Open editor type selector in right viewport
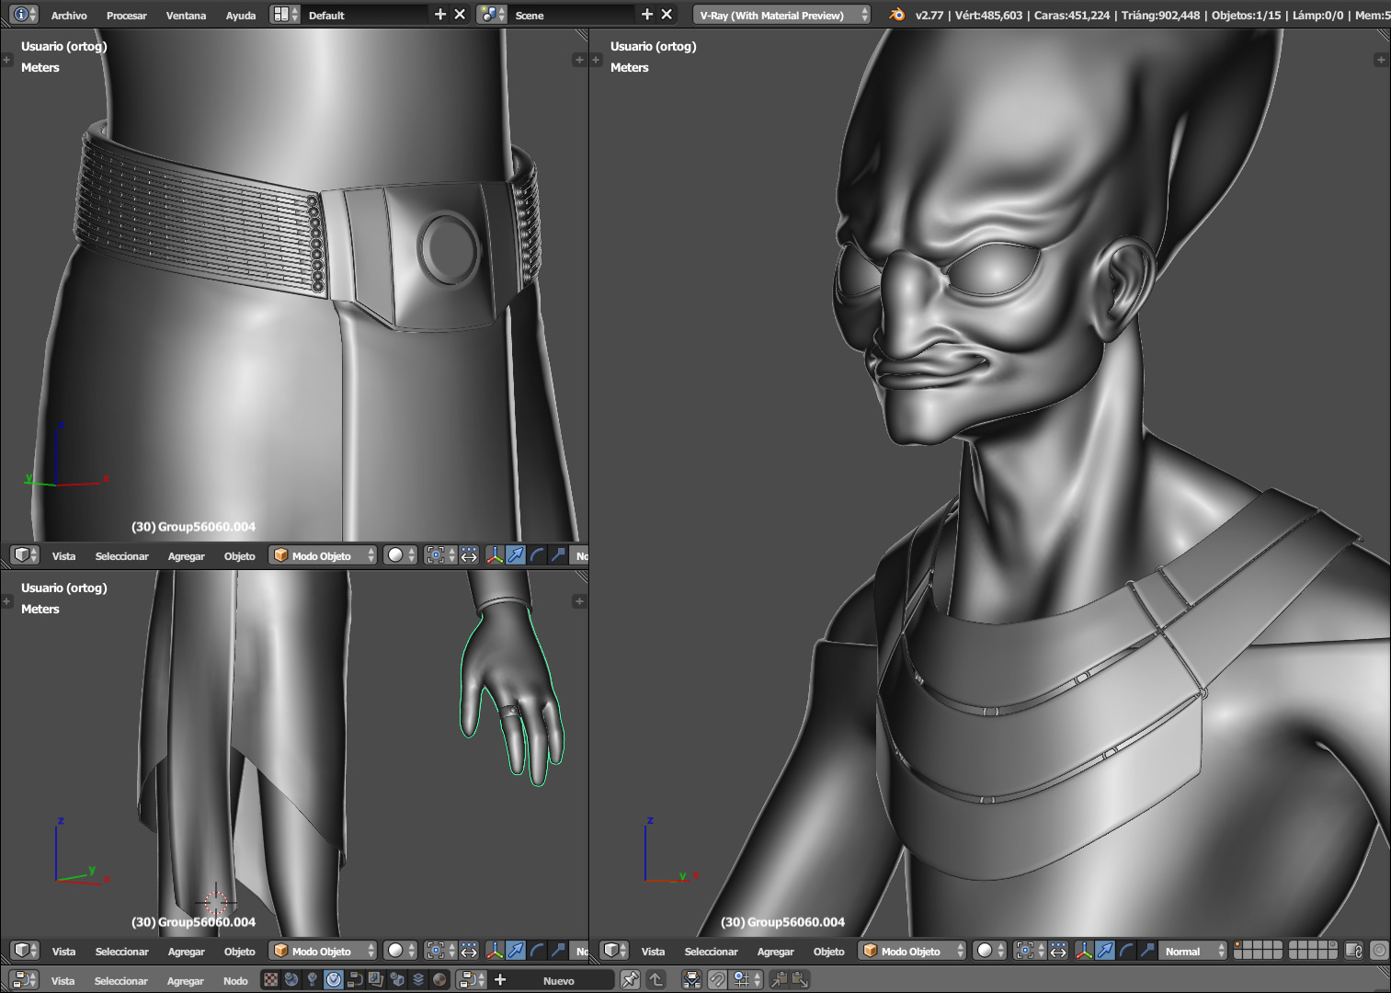The height and width of the screenshot is (993, 1391). coord(614,951)
